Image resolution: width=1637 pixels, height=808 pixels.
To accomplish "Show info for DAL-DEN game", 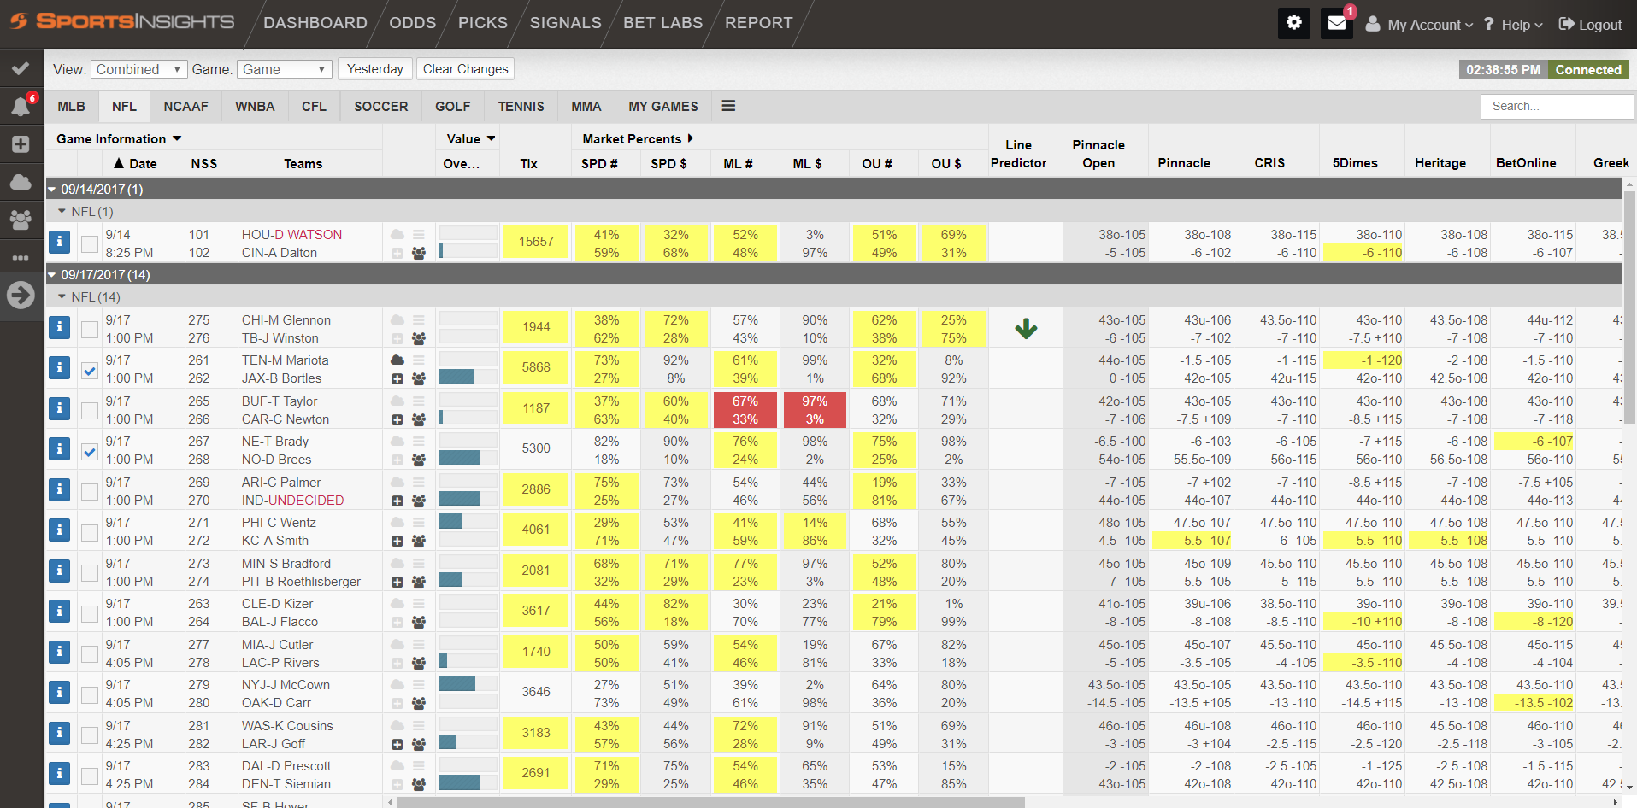I will tap(59, 774).
